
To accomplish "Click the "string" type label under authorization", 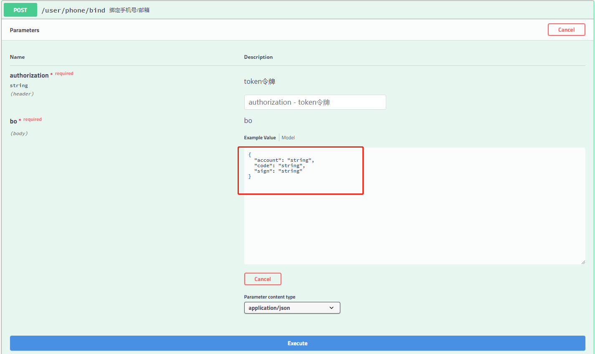I will click(19, 85).
